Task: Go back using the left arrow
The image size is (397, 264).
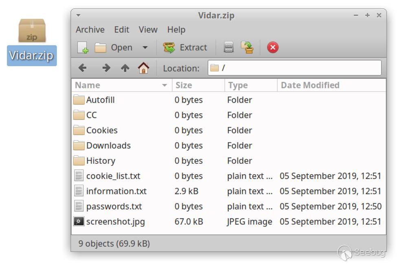Action: click(x=83, y=68)
